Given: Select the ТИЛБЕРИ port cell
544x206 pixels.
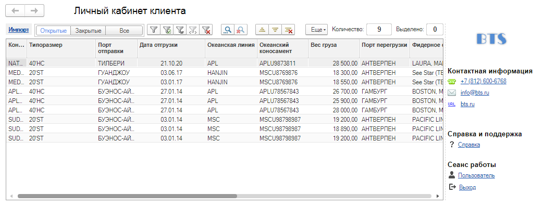Looking at the screenshot, I should pyautogui.click(x=116, y=63).
